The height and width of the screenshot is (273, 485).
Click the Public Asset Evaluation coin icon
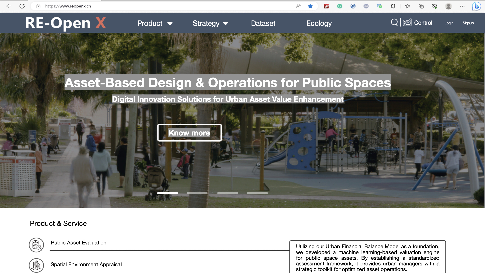click(x=36, y=245)
